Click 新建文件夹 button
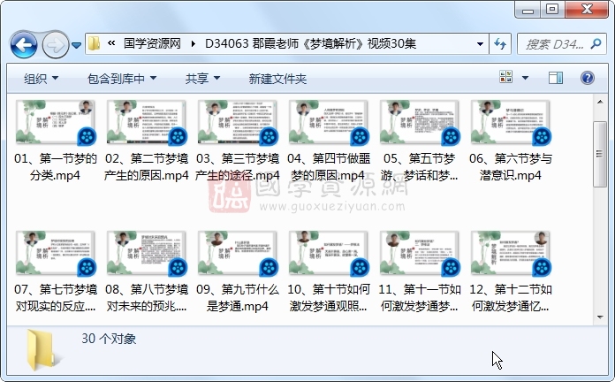 point(277,79)
